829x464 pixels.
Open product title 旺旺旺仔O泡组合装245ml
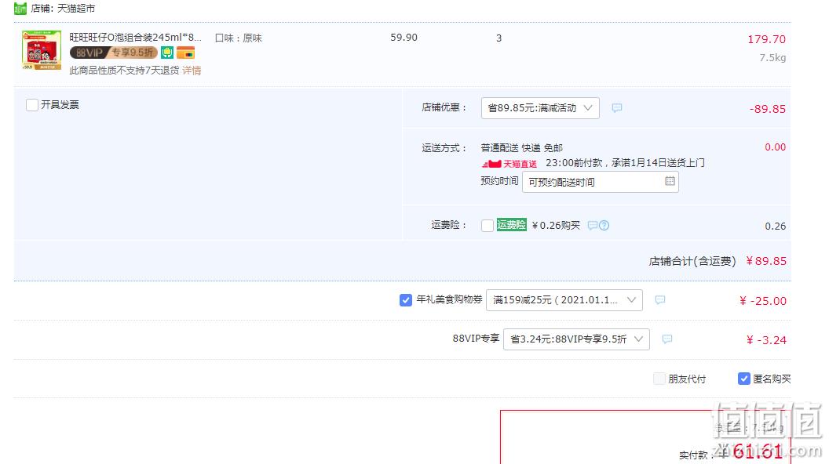click(x=135, y=38)
